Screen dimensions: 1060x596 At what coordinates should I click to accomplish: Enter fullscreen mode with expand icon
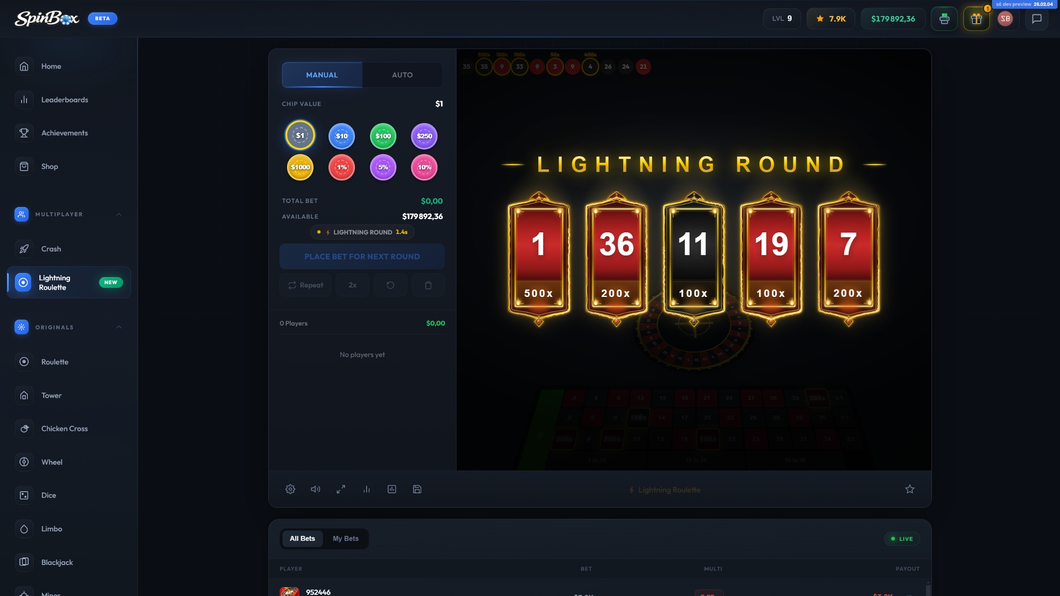click(341, 489)
